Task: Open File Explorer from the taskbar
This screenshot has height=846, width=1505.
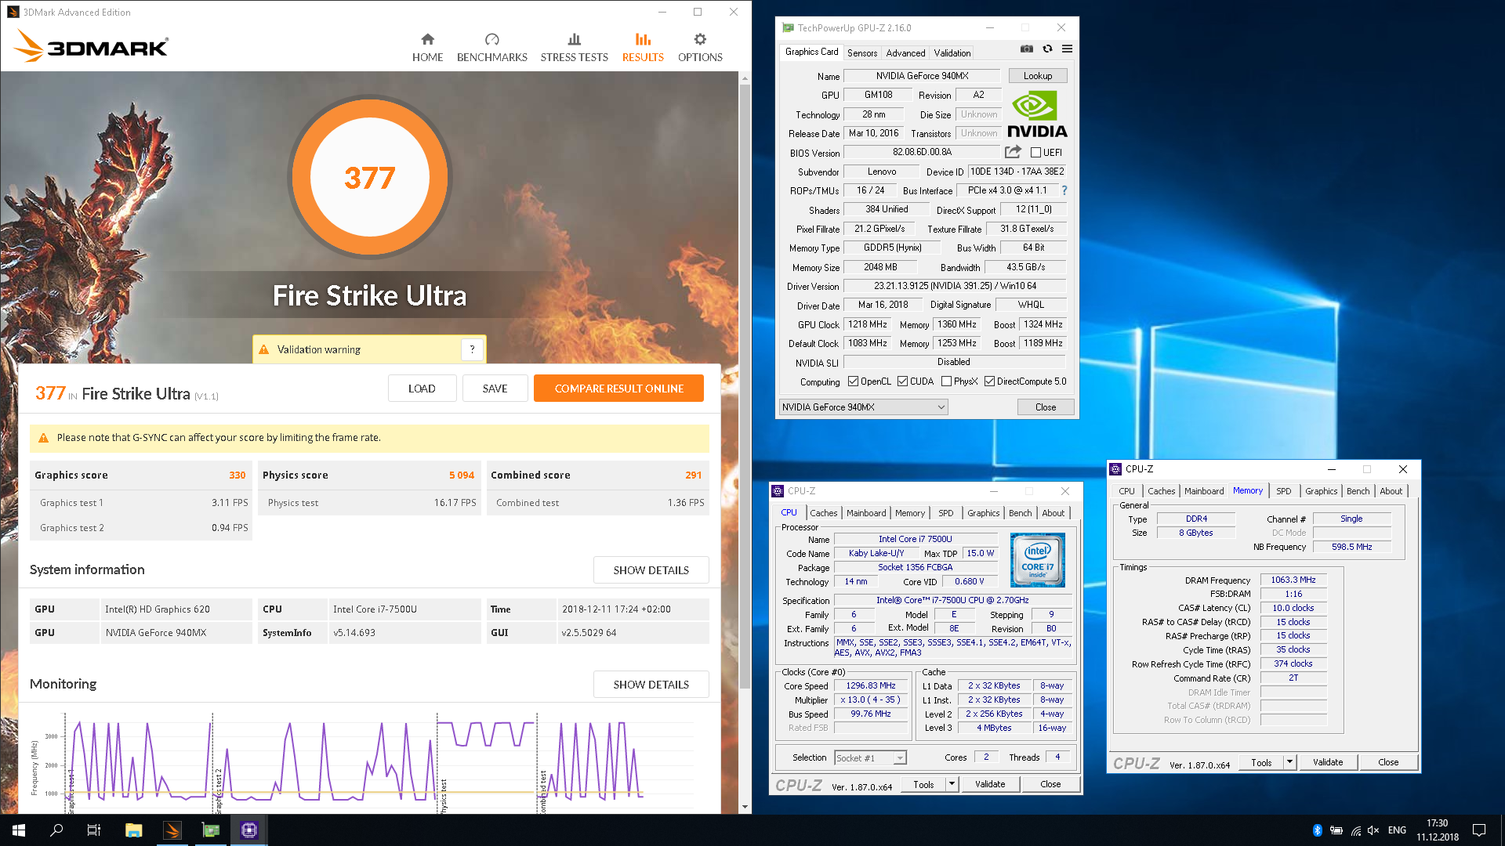Action: click(x=133, y=830)
